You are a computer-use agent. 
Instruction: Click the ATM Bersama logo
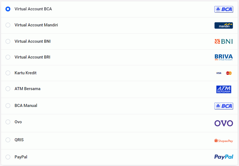point(223,89)
